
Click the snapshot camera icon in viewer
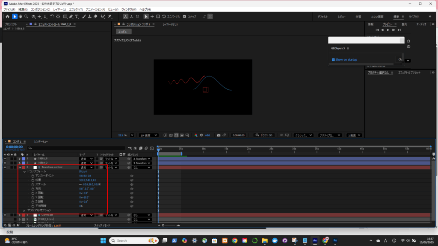(x=219, y=135)
